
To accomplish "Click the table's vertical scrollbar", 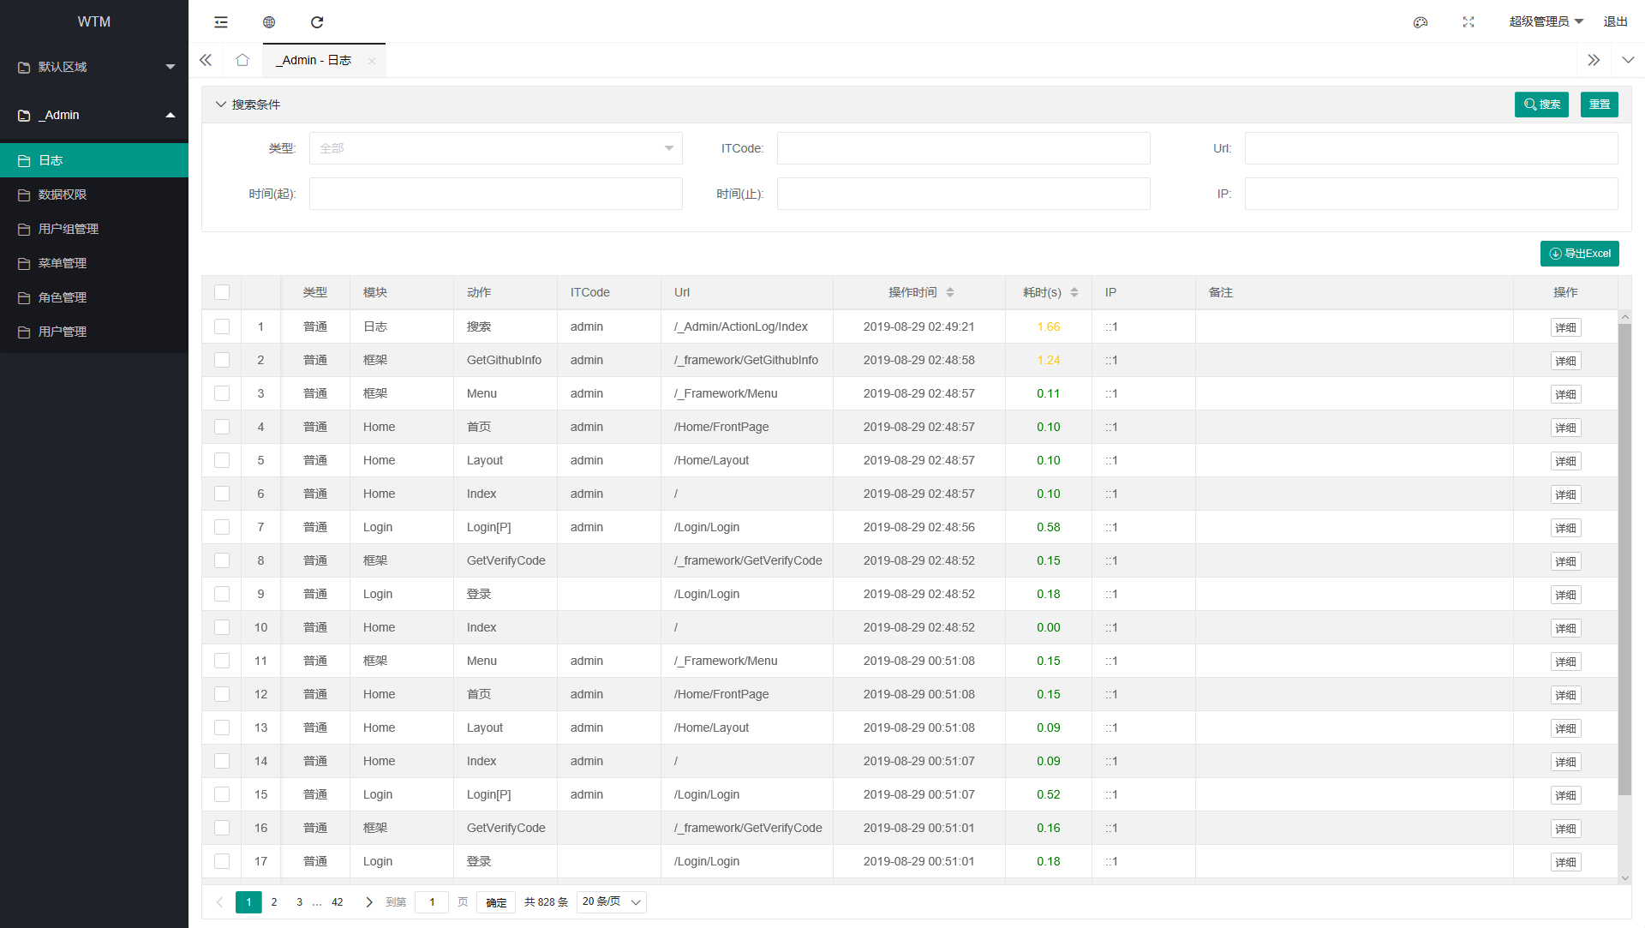I will point(1624,557).
